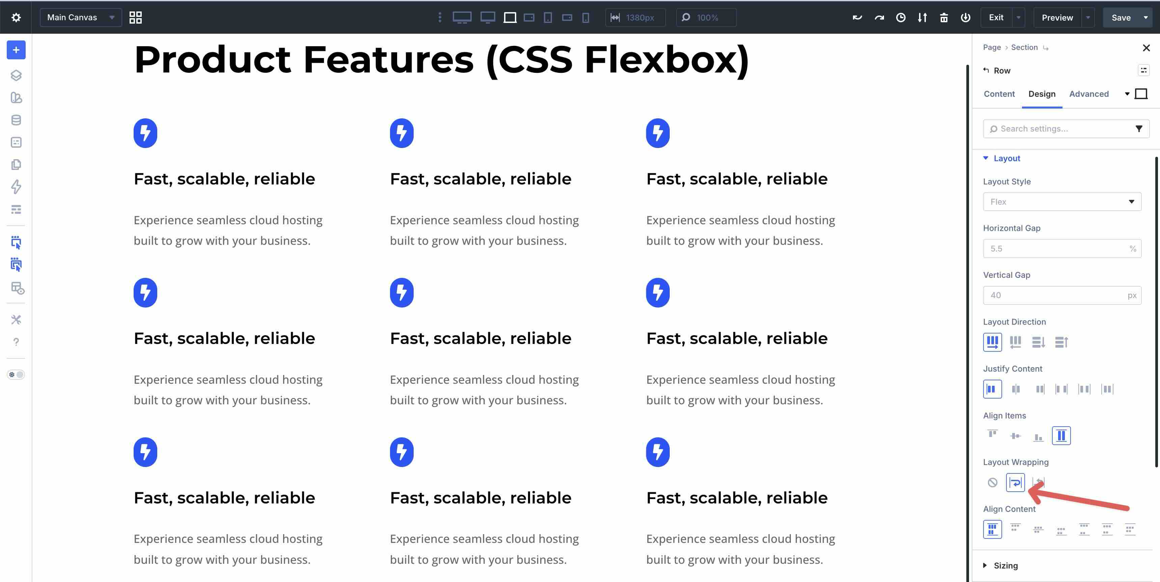
Task: Expand the Sizing section
Action: tap(1006, 565)
